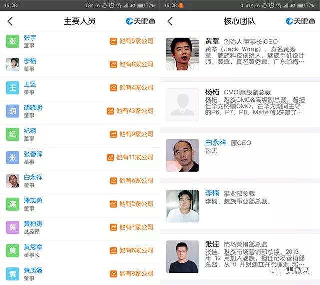This screenshot has height=285, width=320.
Task: View 黄质潘's 他有9家公司 link
Action: (x=132, y=274)
